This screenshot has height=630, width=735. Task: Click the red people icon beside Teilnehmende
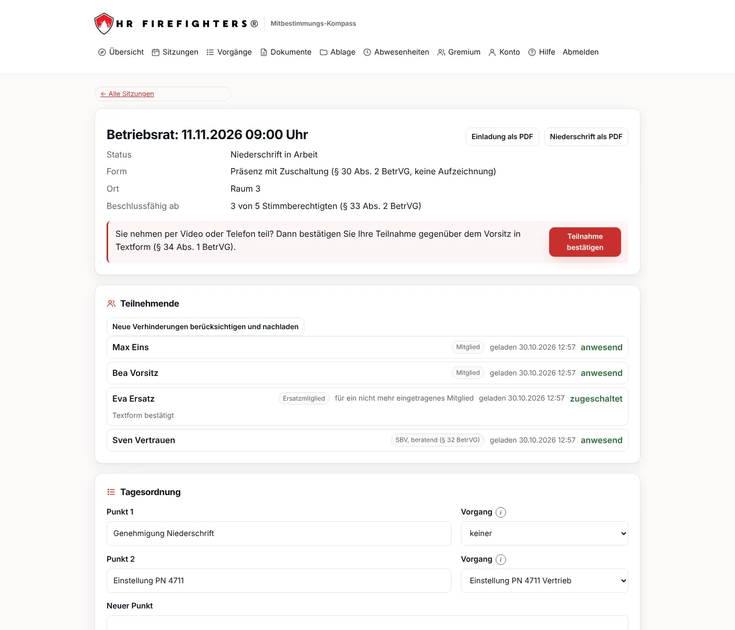click(x=111, y=303)
